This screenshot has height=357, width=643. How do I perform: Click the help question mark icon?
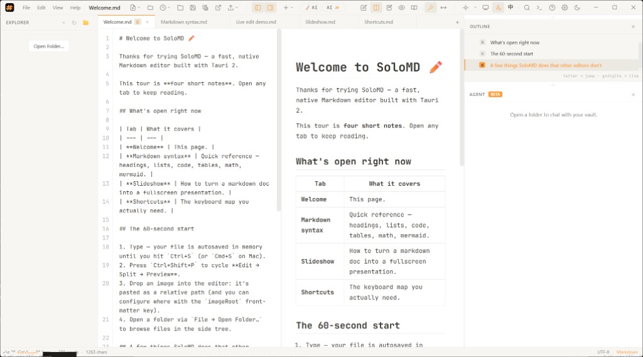click(552, 8)
